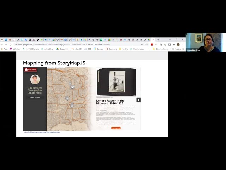Open the Extensions puzzle piece menu
226x170 pixels.
[x=174, y=45]
